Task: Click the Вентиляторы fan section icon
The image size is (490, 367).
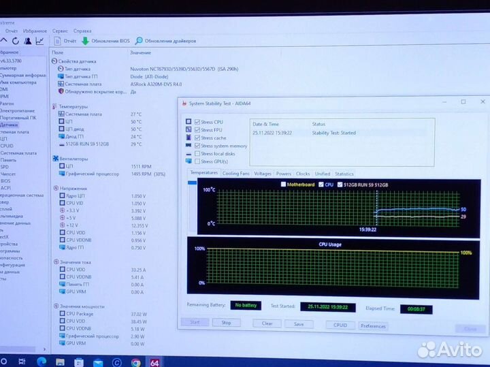Action: (56, 159)
